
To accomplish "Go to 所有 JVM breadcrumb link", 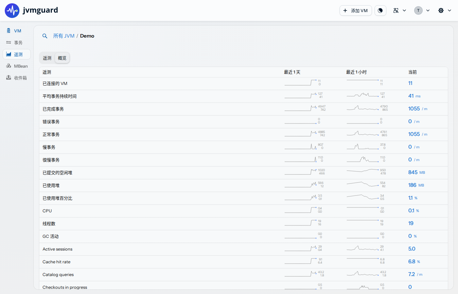I will tap(64, 36).
